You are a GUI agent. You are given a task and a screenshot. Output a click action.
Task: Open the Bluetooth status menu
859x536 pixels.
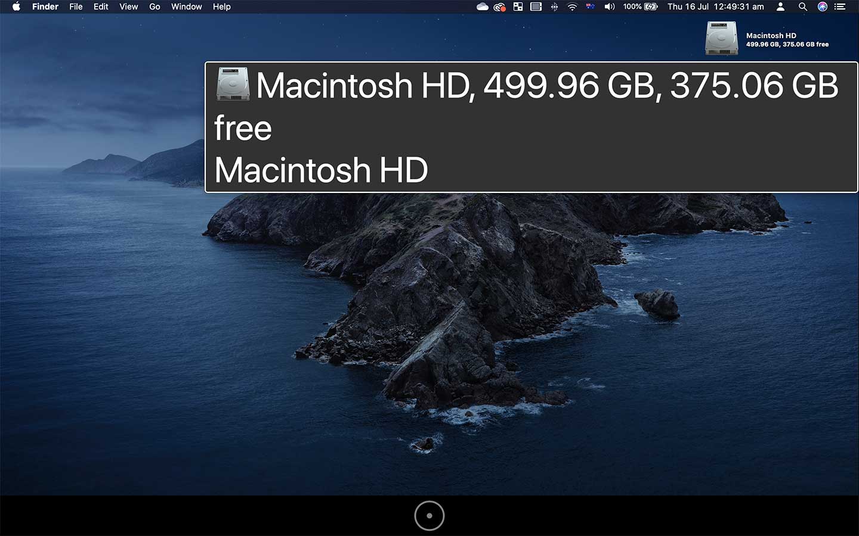(554, 7)
